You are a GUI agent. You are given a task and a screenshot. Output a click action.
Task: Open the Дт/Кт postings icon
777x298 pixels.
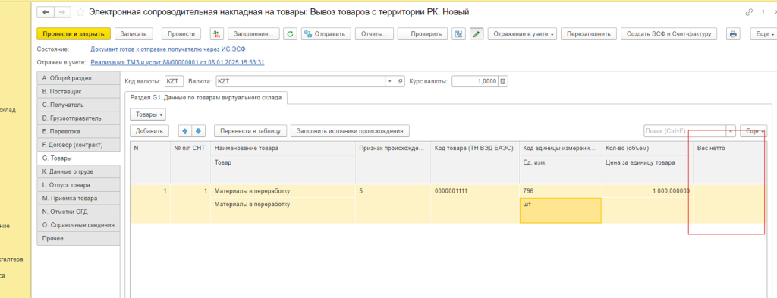pyautogui.click(x=217, y=33)
